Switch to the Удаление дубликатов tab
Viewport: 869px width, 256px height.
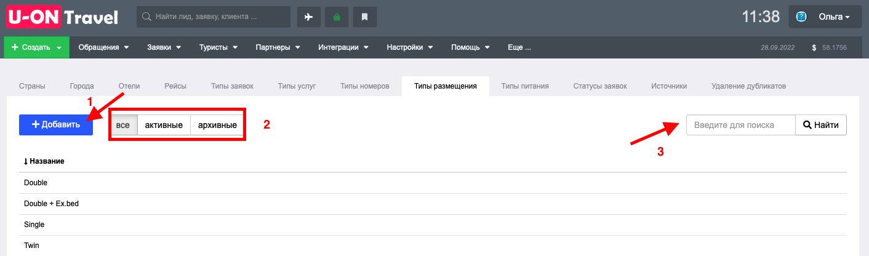tap(748, 86)
